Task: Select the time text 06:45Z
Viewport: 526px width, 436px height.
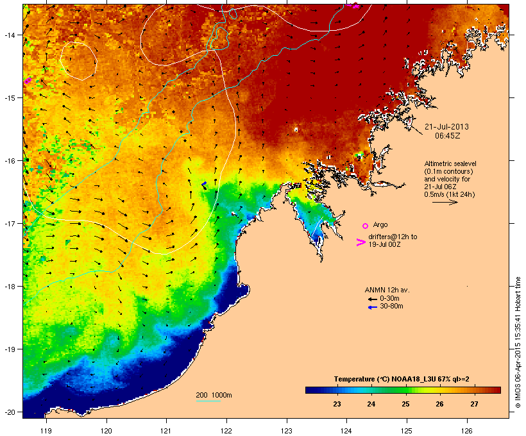Action: (448, 136)
